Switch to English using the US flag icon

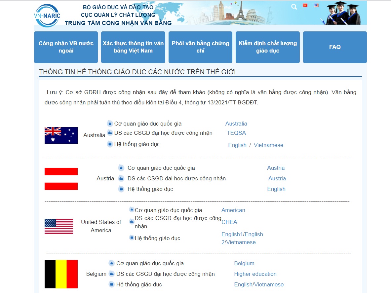click(x=316, y=5)
